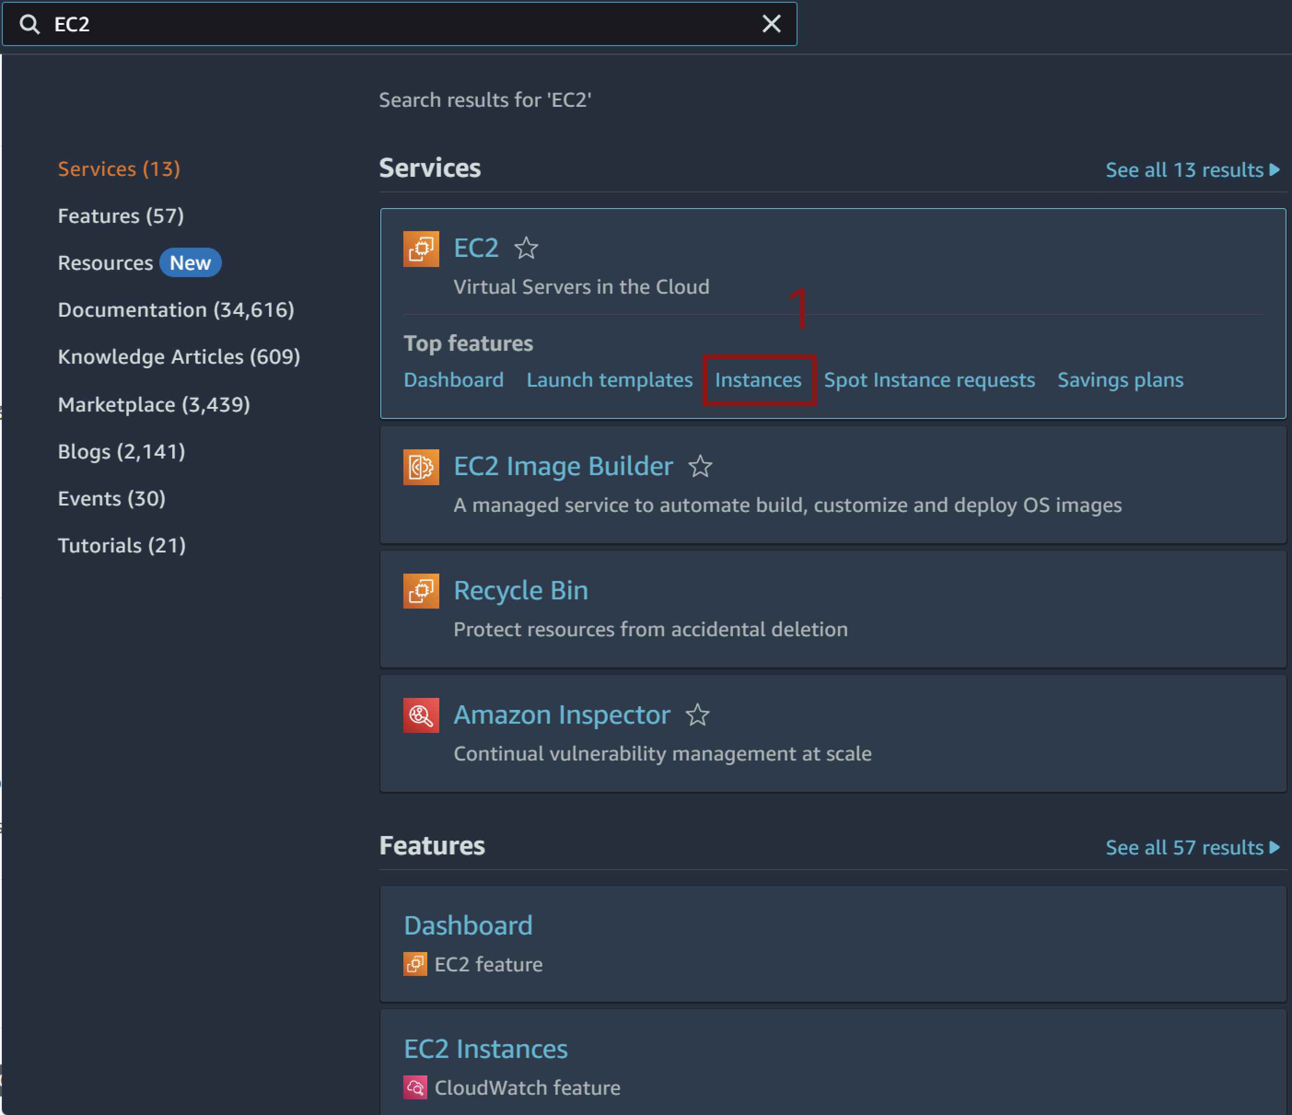Open Spot Instance requests feature
This screenshot has height=1115, width=1292.
click(x=929, y=380)
